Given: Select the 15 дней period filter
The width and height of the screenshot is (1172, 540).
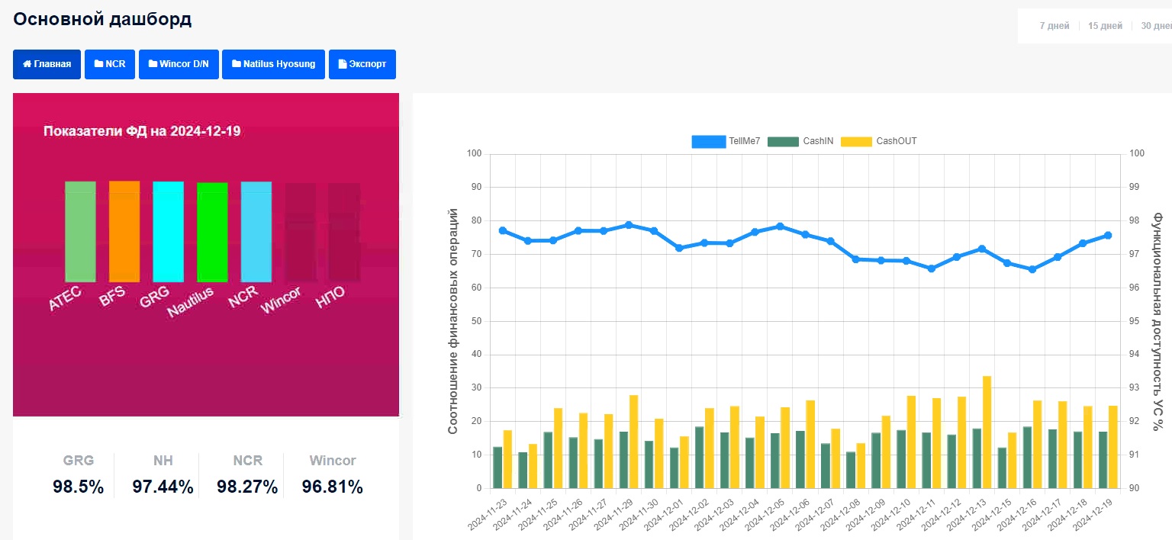Looking at the screenshot, I should coord(1105,26).
